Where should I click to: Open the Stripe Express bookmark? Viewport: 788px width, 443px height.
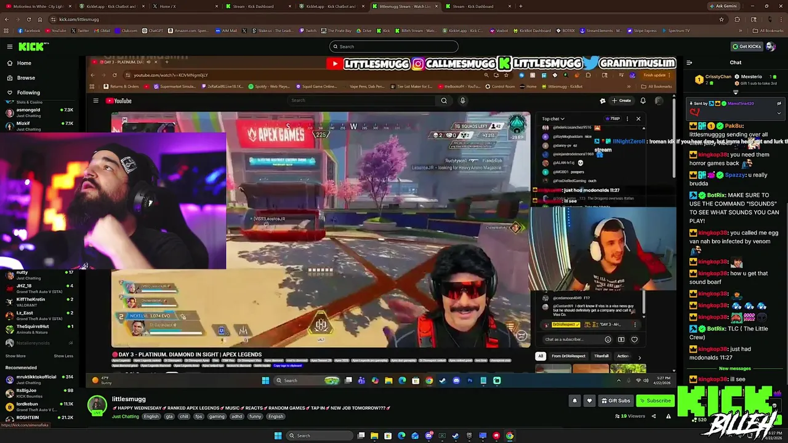click(x=641, y=31)
